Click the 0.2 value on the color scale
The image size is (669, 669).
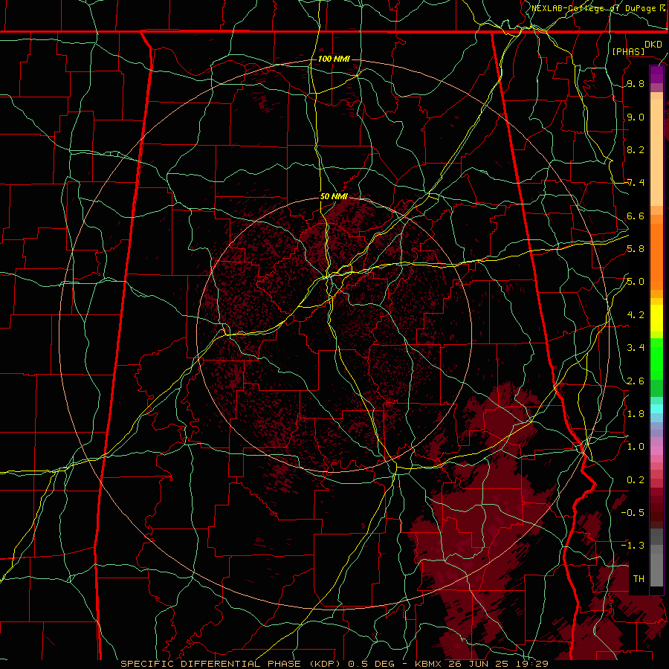point(636,479)
